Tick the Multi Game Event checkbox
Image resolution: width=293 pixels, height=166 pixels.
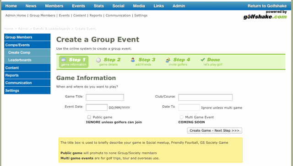pyautogui.click(x=181, y=117)
